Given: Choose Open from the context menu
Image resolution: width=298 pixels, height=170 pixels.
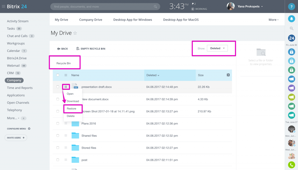Looking at the screenshot, I should (70, 94).
